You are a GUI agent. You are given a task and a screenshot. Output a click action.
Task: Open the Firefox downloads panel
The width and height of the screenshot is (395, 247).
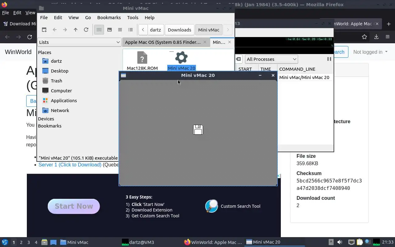point(376,37)
